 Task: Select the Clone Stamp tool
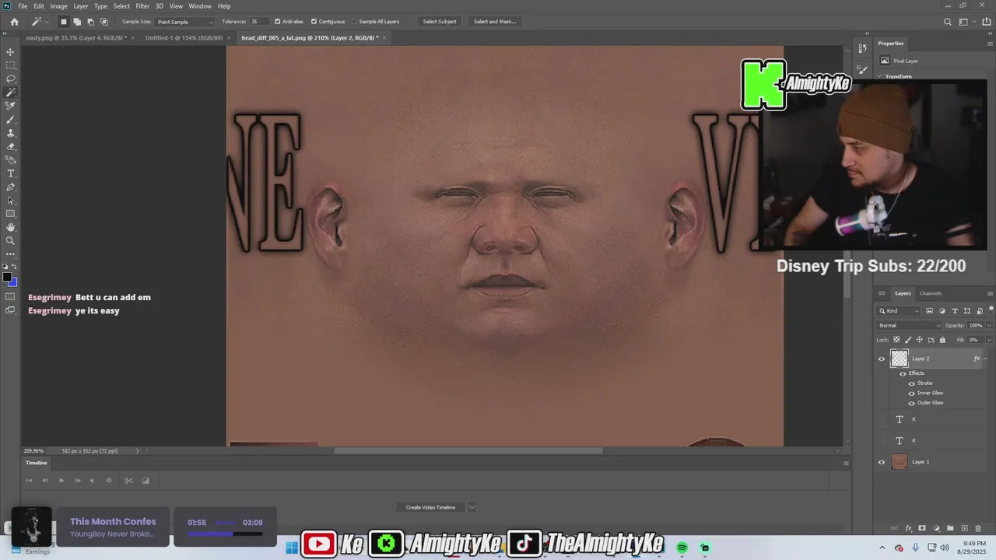click(x=11, y=133)
